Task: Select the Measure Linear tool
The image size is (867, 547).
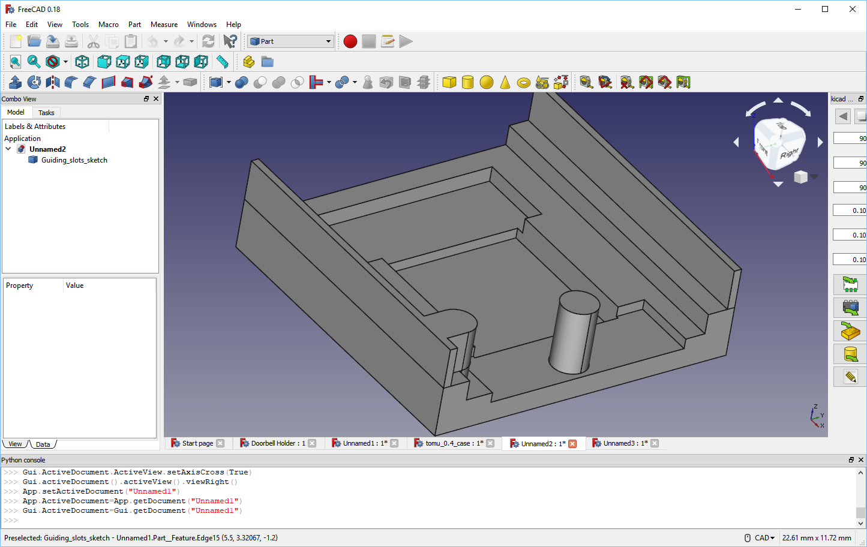Action: tap(586, 82)
